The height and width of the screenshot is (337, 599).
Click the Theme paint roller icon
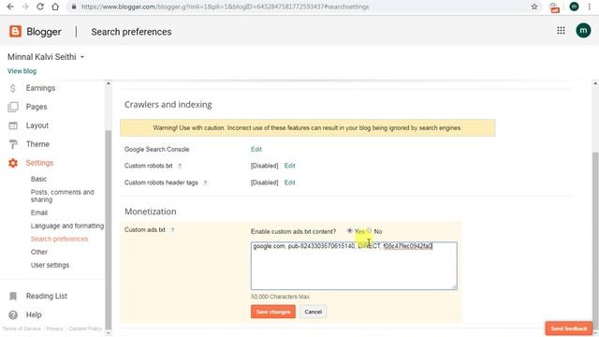pos(13,144)
